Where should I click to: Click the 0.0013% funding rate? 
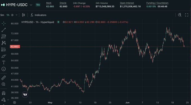[x=151, y=6]
